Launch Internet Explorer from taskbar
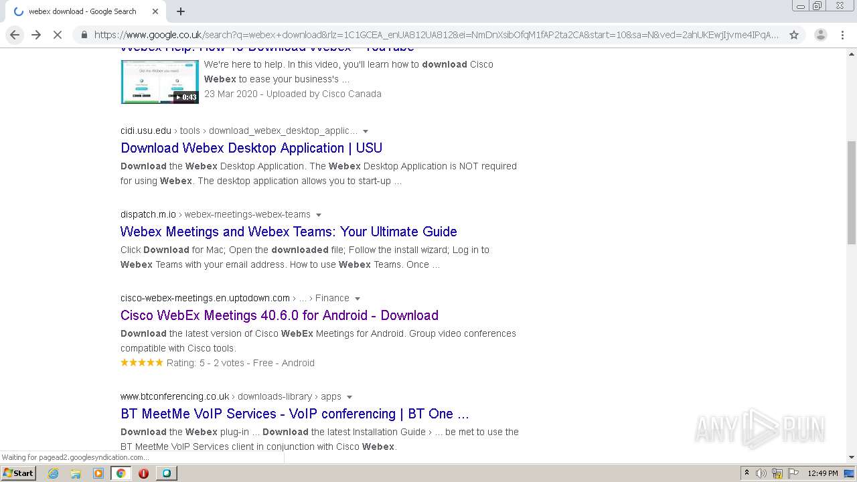 54,473
